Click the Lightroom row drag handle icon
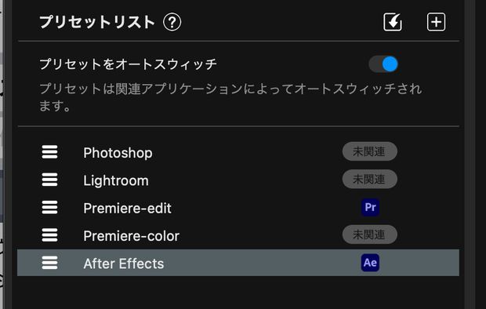Screen dimensions: 486x309 click(49, 180)
